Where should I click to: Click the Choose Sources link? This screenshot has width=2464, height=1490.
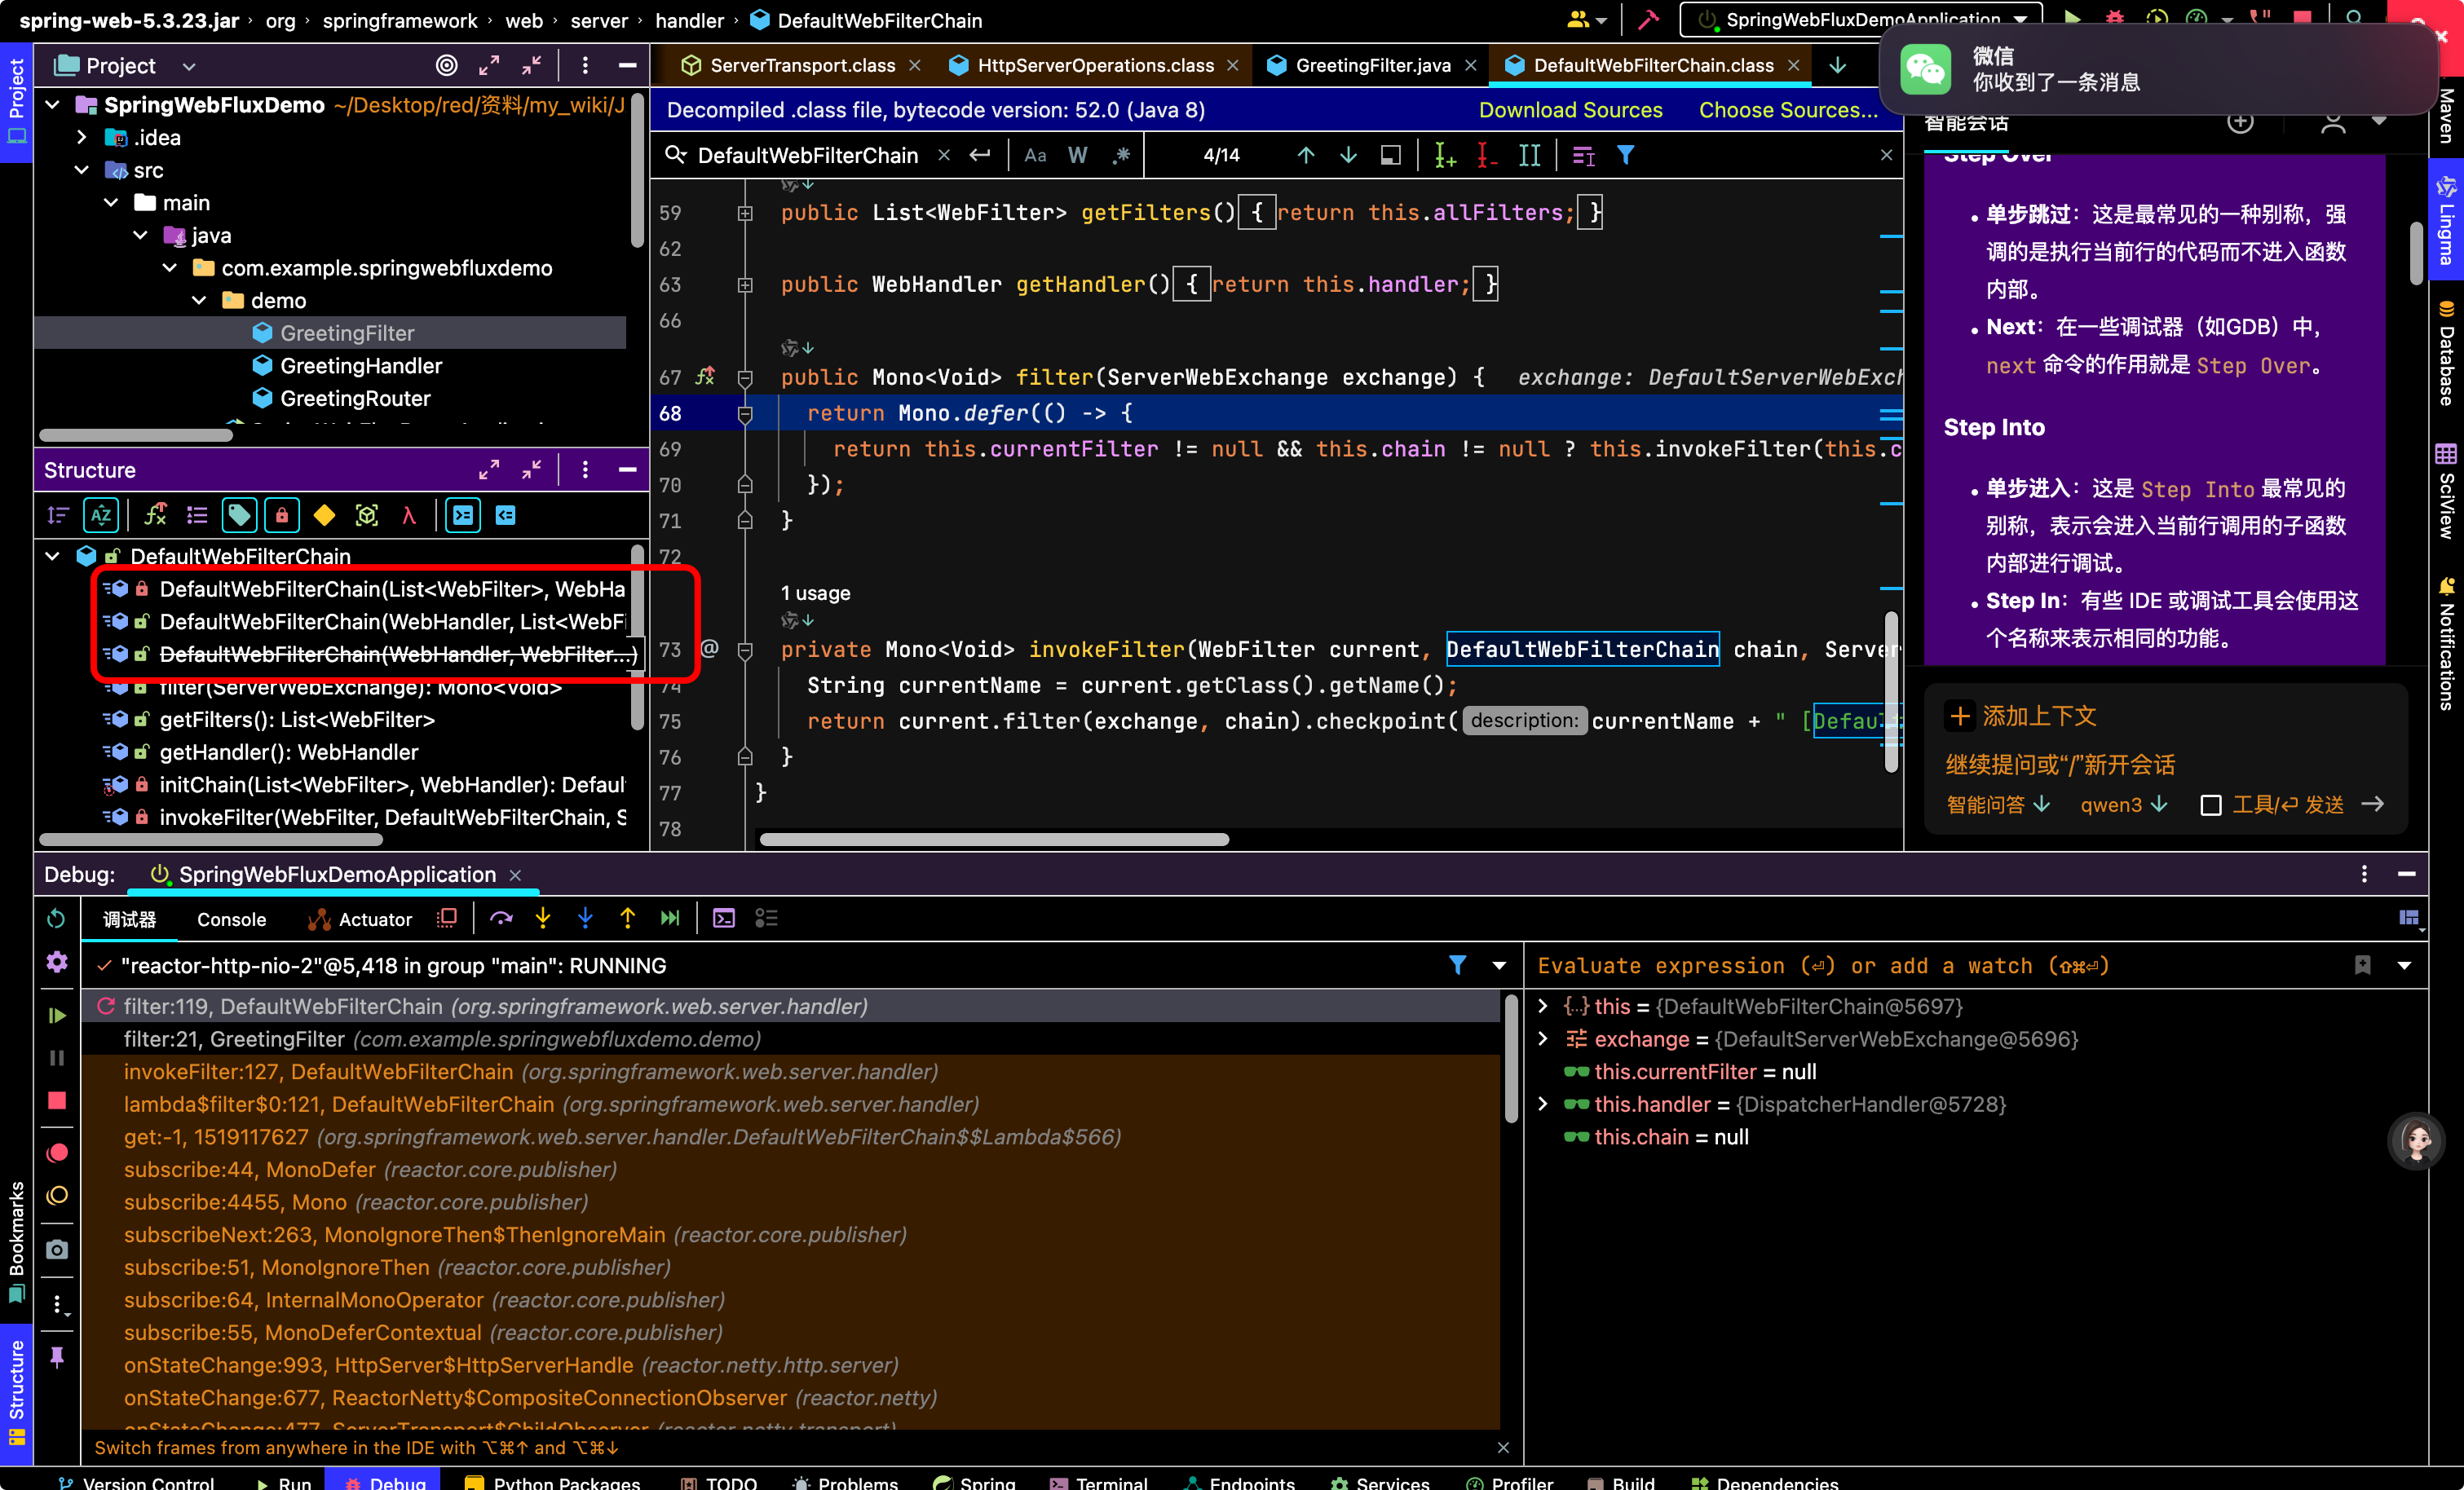[1788, 110]
